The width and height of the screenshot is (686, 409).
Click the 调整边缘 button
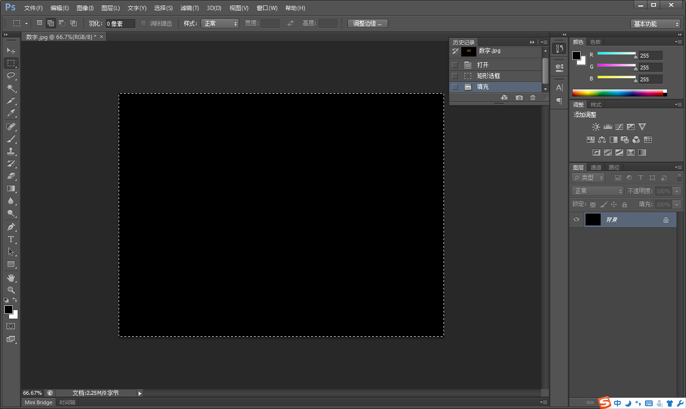click(x=367, y=23)
